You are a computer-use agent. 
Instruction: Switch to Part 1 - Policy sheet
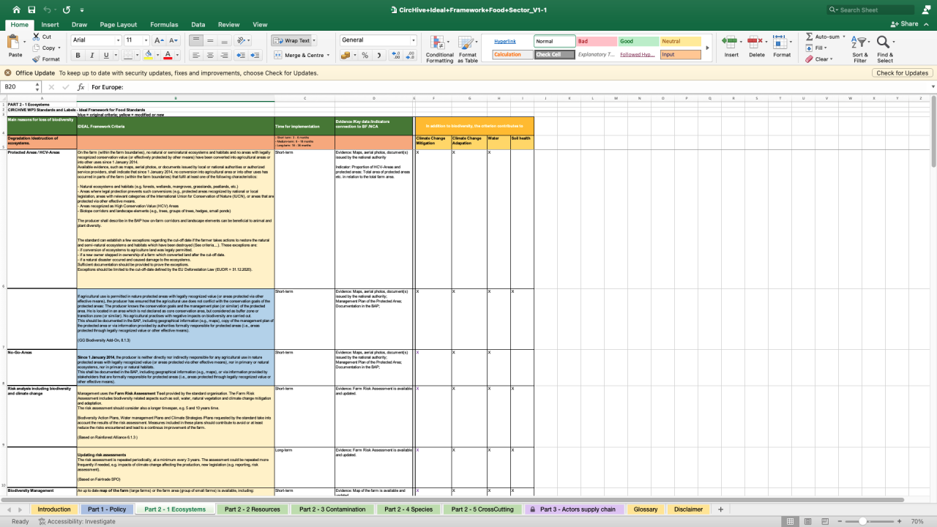[x=107, y=509]
